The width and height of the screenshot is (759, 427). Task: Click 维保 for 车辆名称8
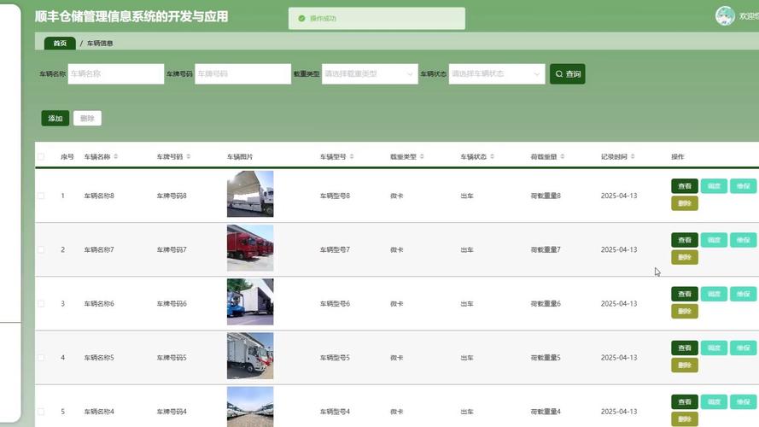(743, 186)
